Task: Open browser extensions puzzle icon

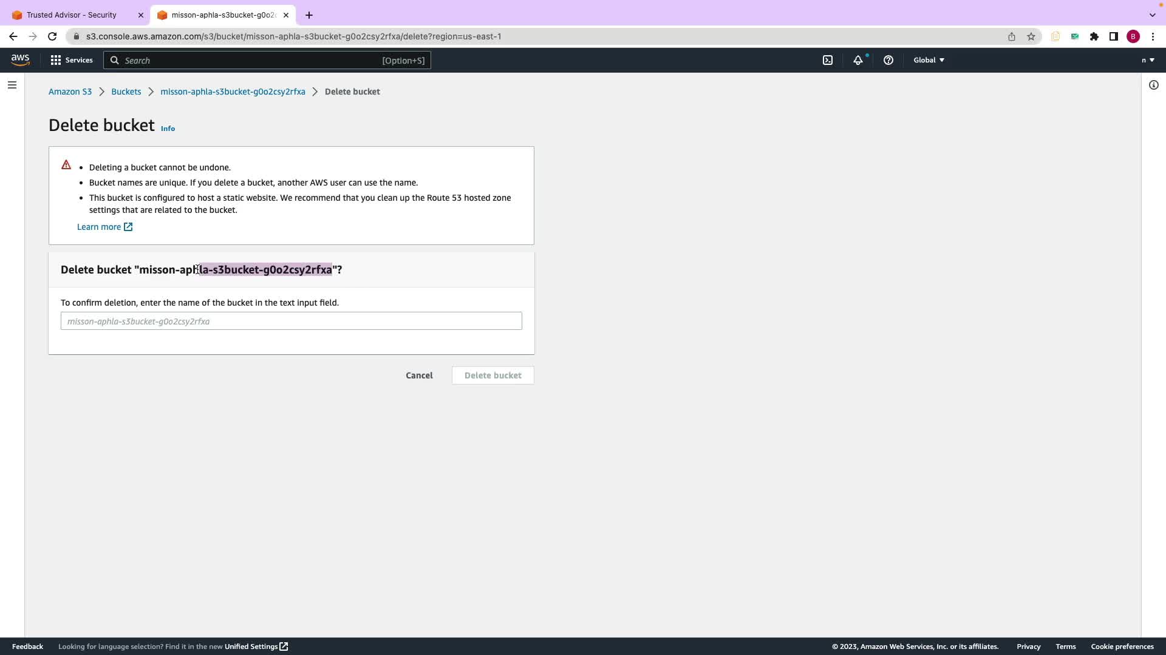Action: tap(1094, 36)
